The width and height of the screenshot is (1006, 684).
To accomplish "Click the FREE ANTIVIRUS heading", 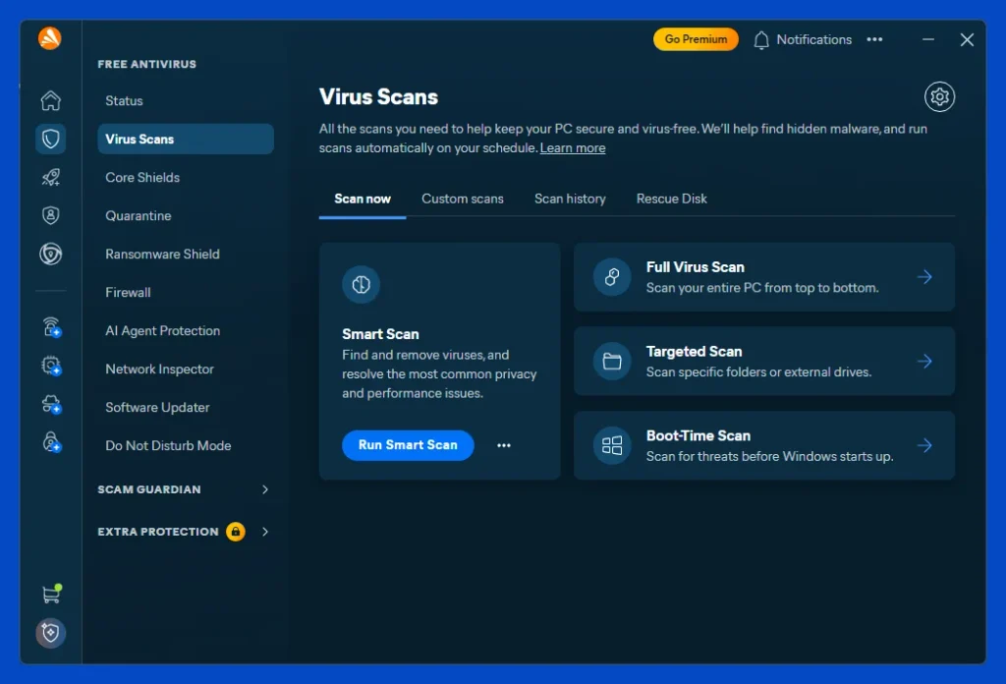I will [x=147, y=64].
